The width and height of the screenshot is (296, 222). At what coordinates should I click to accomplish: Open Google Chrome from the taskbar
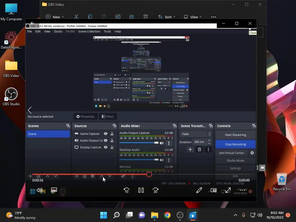[x=167, y=215]
